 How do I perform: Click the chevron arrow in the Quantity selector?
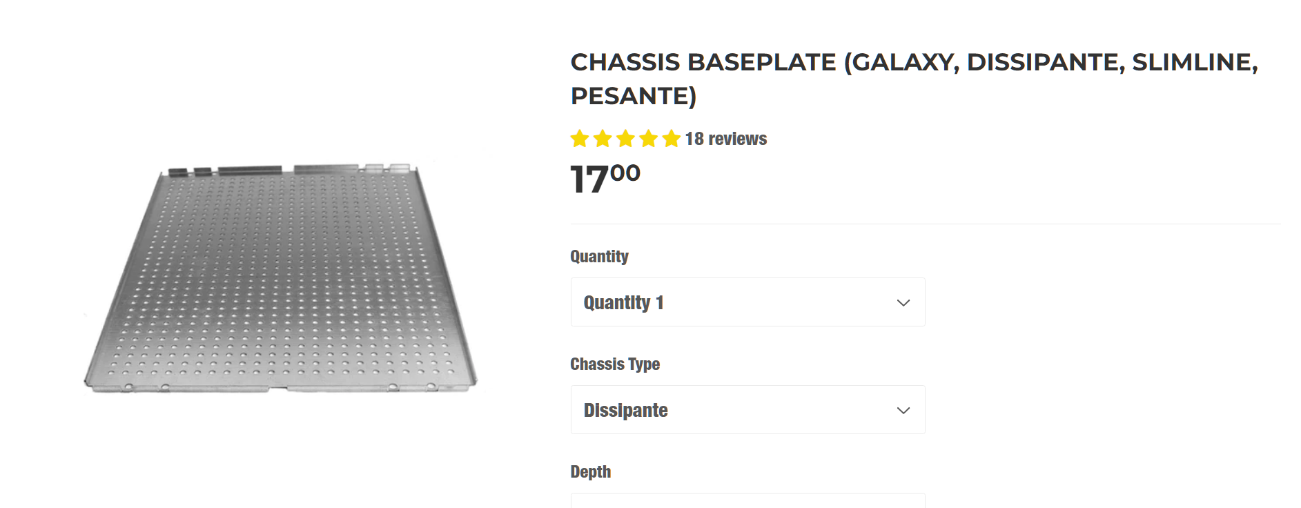(x=903, y=303)
